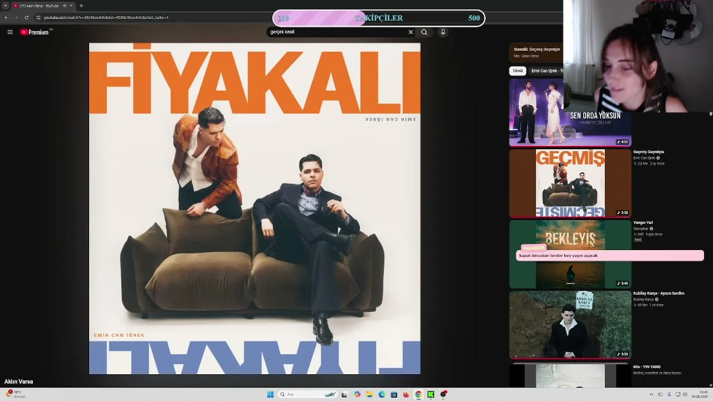This screenshot has height=401, width=713.
Task: Start voice search with the microphone
Action: [x=443, y=32]
